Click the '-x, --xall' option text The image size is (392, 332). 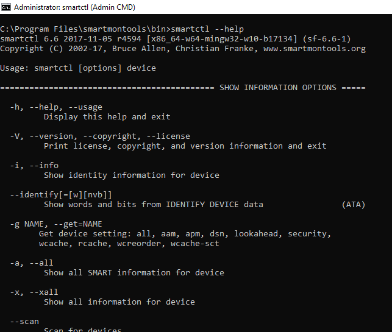click(x=34, y=292)
